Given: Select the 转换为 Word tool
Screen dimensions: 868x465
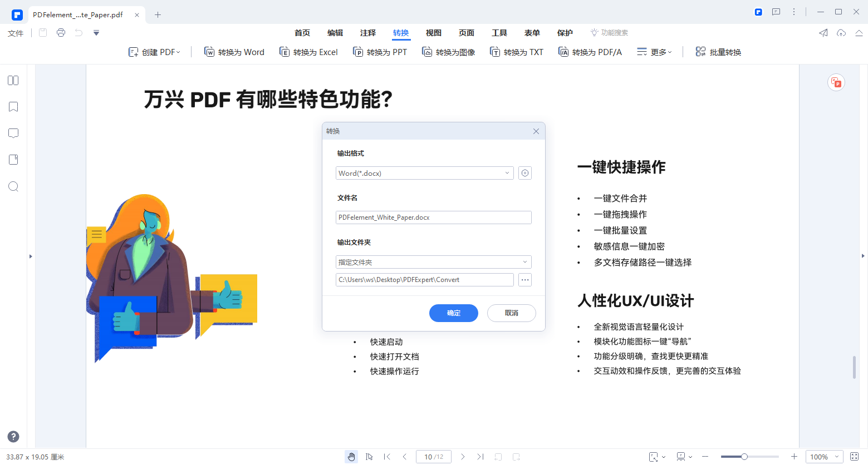Looking at the screenshot, I should 234,52.
